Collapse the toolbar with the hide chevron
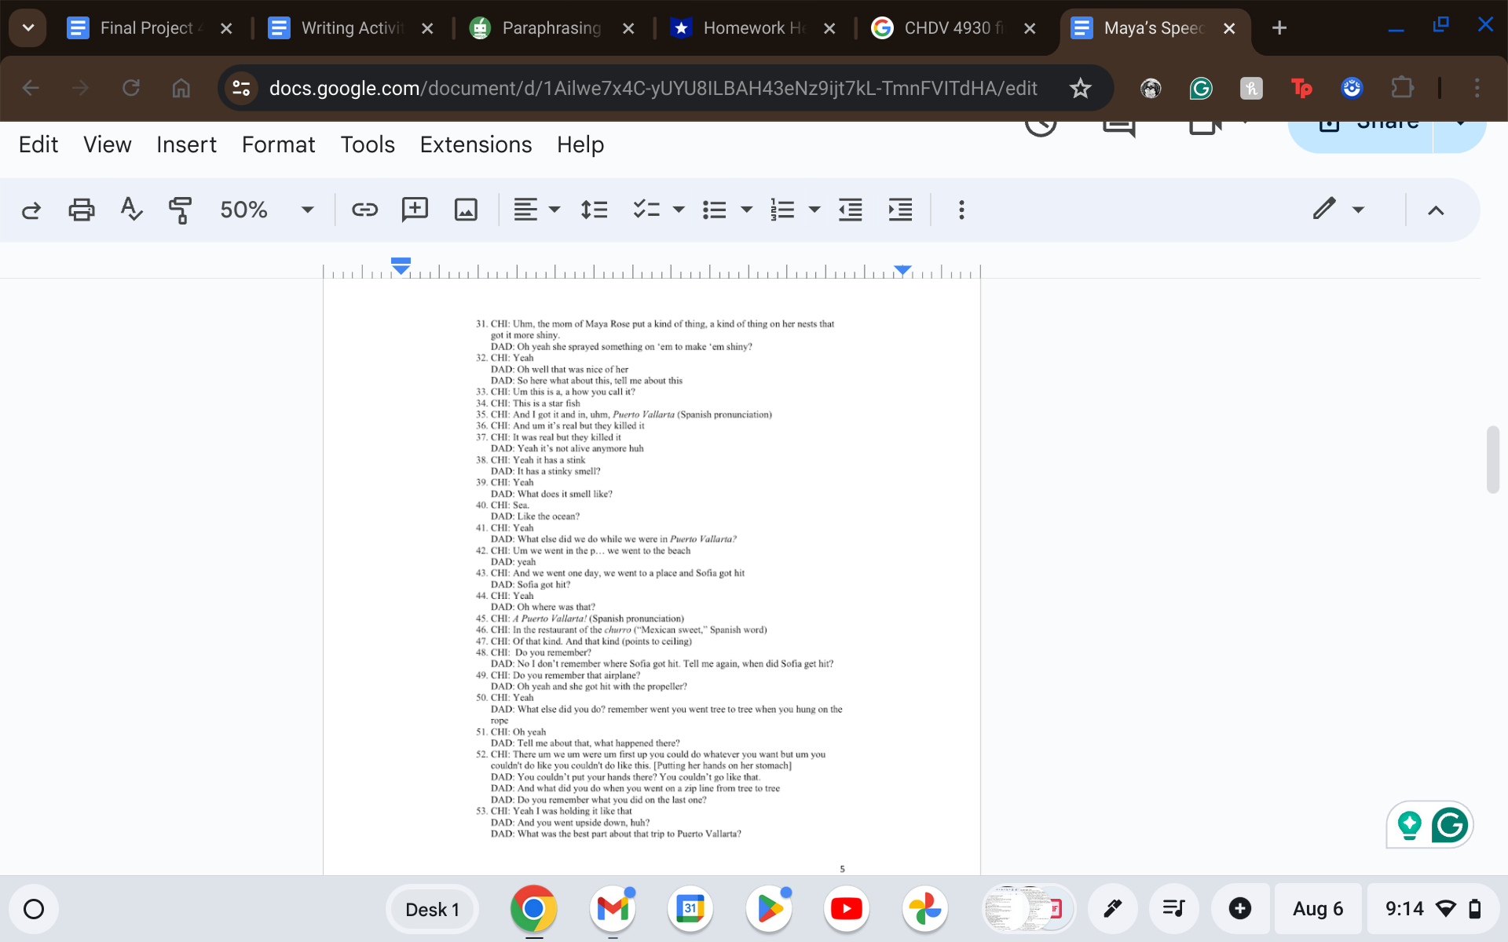 [x=1437, y=210]
